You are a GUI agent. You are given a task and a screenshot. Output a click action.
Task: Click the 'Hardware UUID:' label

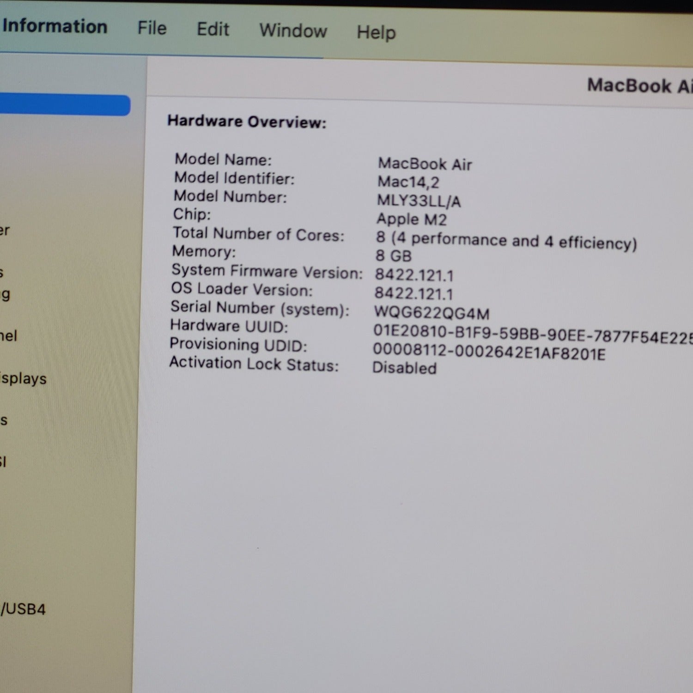click(x=229, y=326)
